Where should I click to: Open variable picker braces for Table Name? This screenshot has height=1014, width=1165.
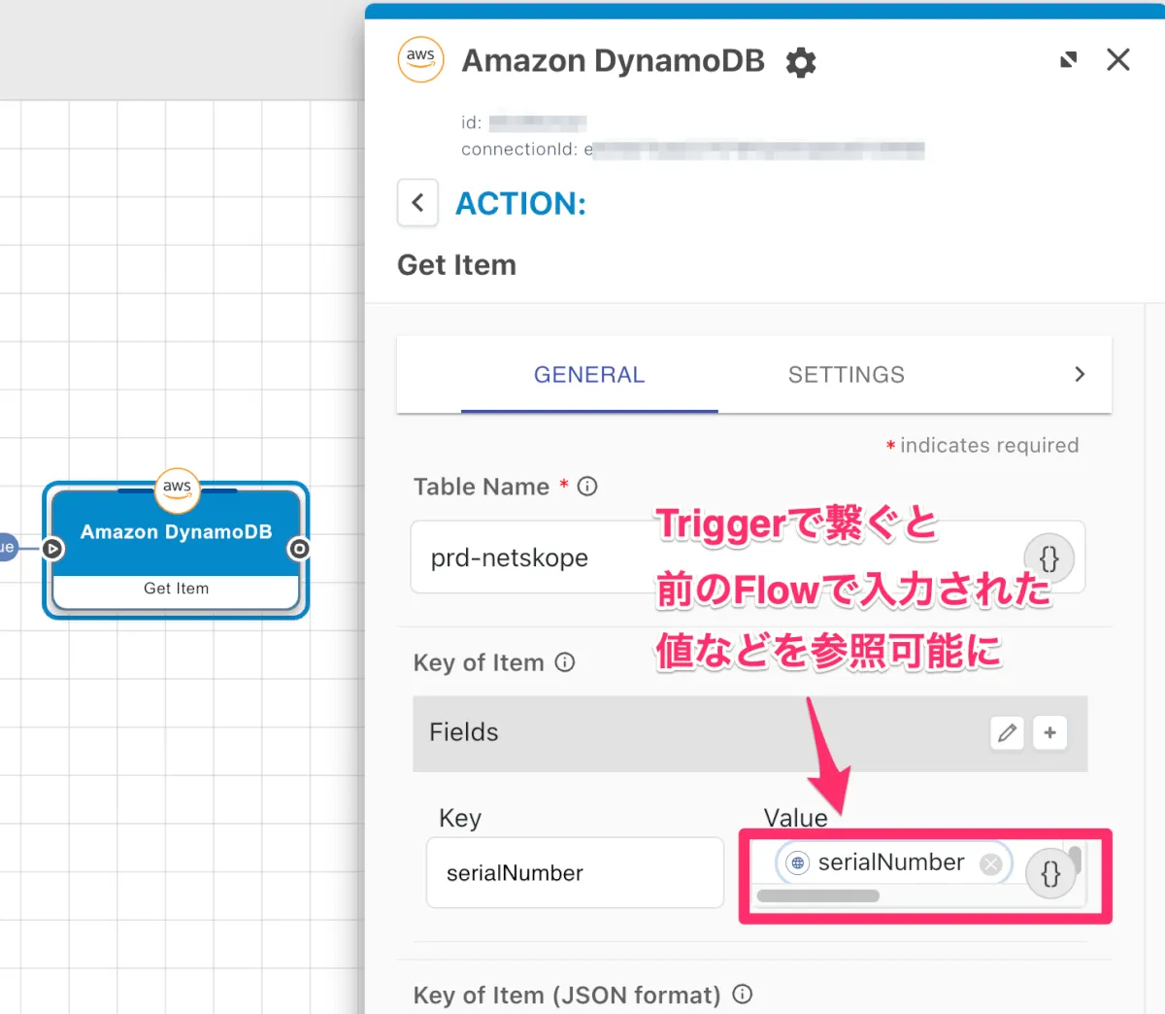[1049, 558]
